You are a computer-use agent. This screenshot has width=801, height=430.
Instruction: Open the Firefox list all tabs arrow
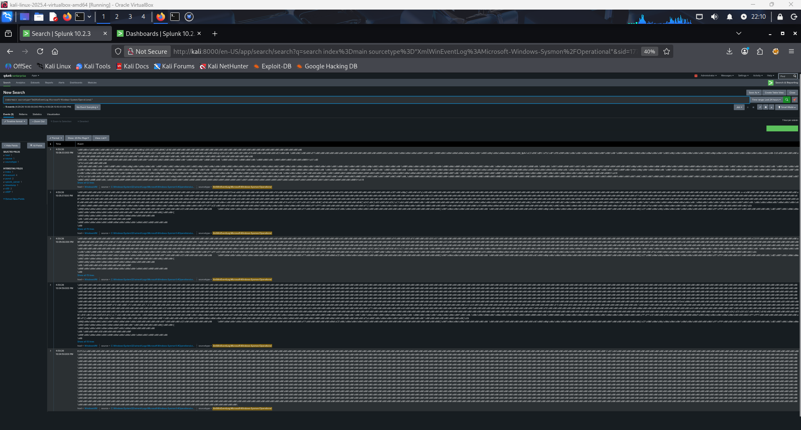[x=738, y=33]
